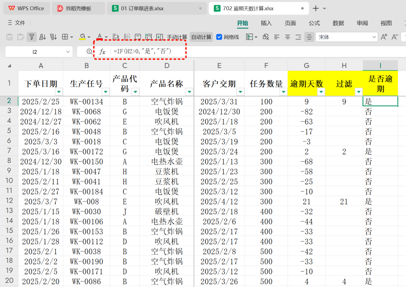
Task: Click the grayed column split icon
Action: 127,37
